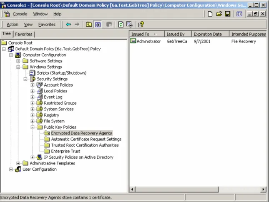Click the Restricted Groups folder icon
Image resolution: width=269 pixels, height=202 pixels.
[40, 103]
